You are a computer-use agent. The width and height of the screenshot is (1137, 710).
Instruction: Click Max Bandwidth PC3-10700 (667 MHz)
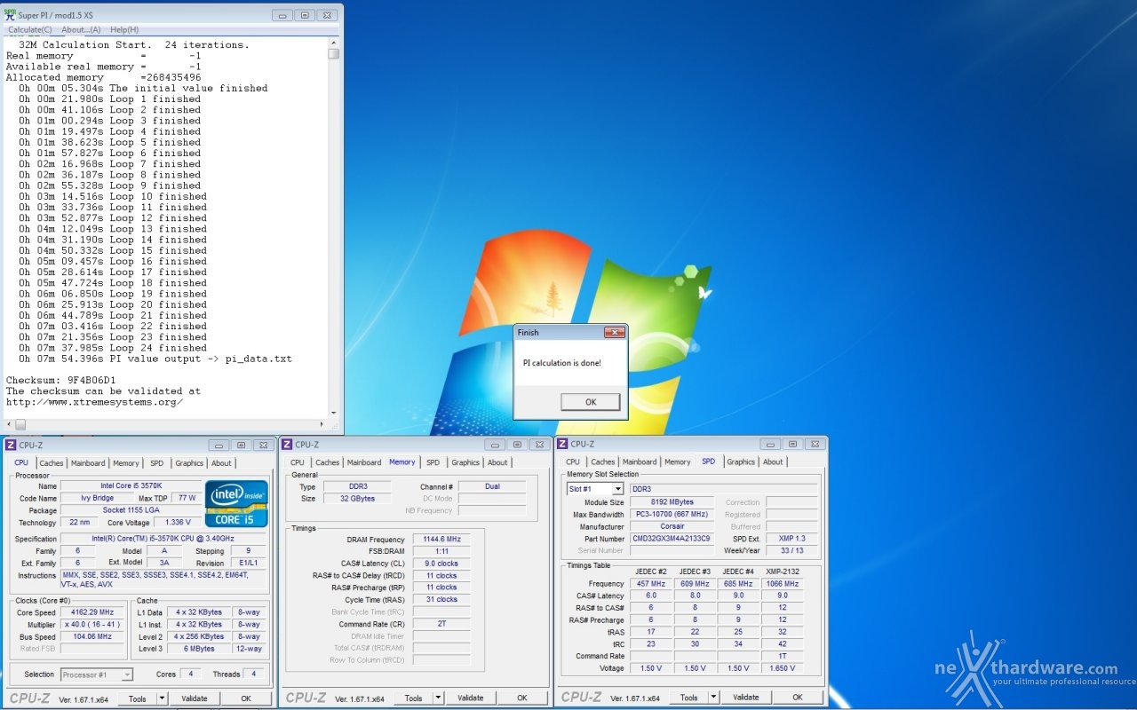672,515
